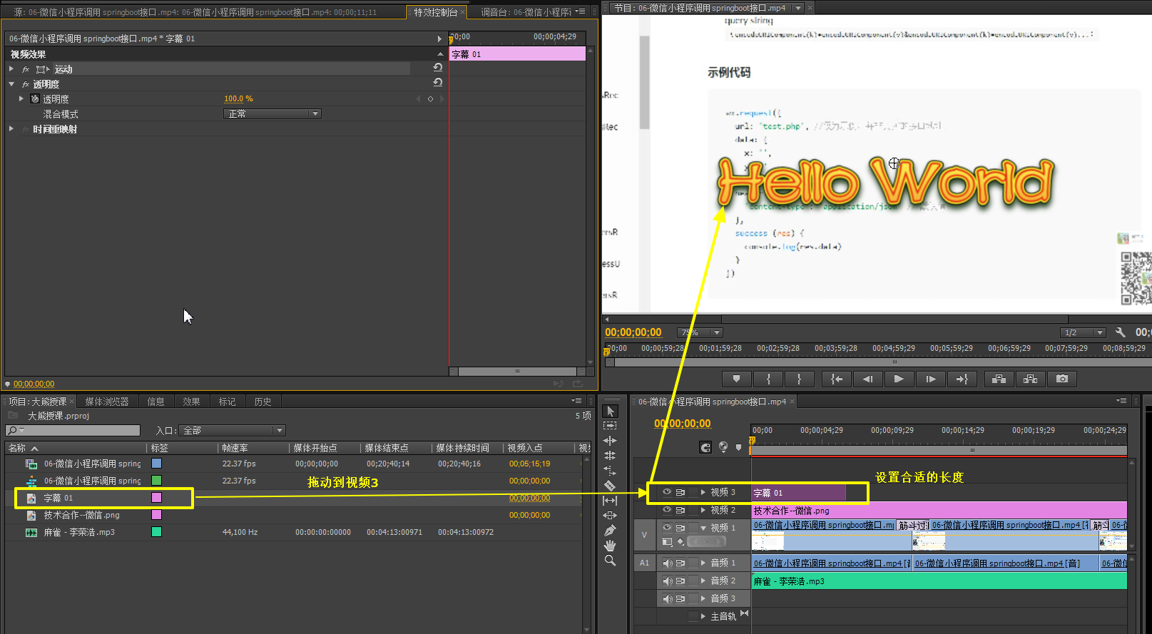1152x634 pixels.
Task: Select the Rate Stretch tool
Action: (x=610, y=470)
